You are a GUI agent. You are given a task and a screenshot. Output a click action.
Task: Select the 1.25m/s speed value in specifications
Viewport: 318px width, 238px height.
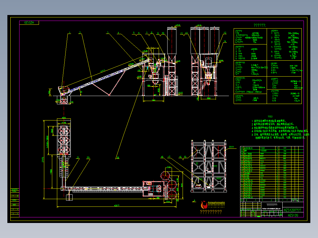tap(255, 74)
